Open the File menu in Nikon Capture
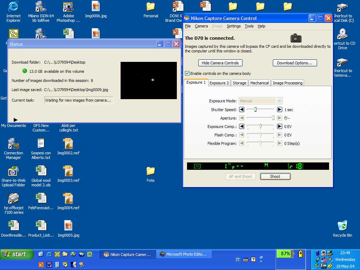This screenshot has width=360, height=270. (188, 26)
